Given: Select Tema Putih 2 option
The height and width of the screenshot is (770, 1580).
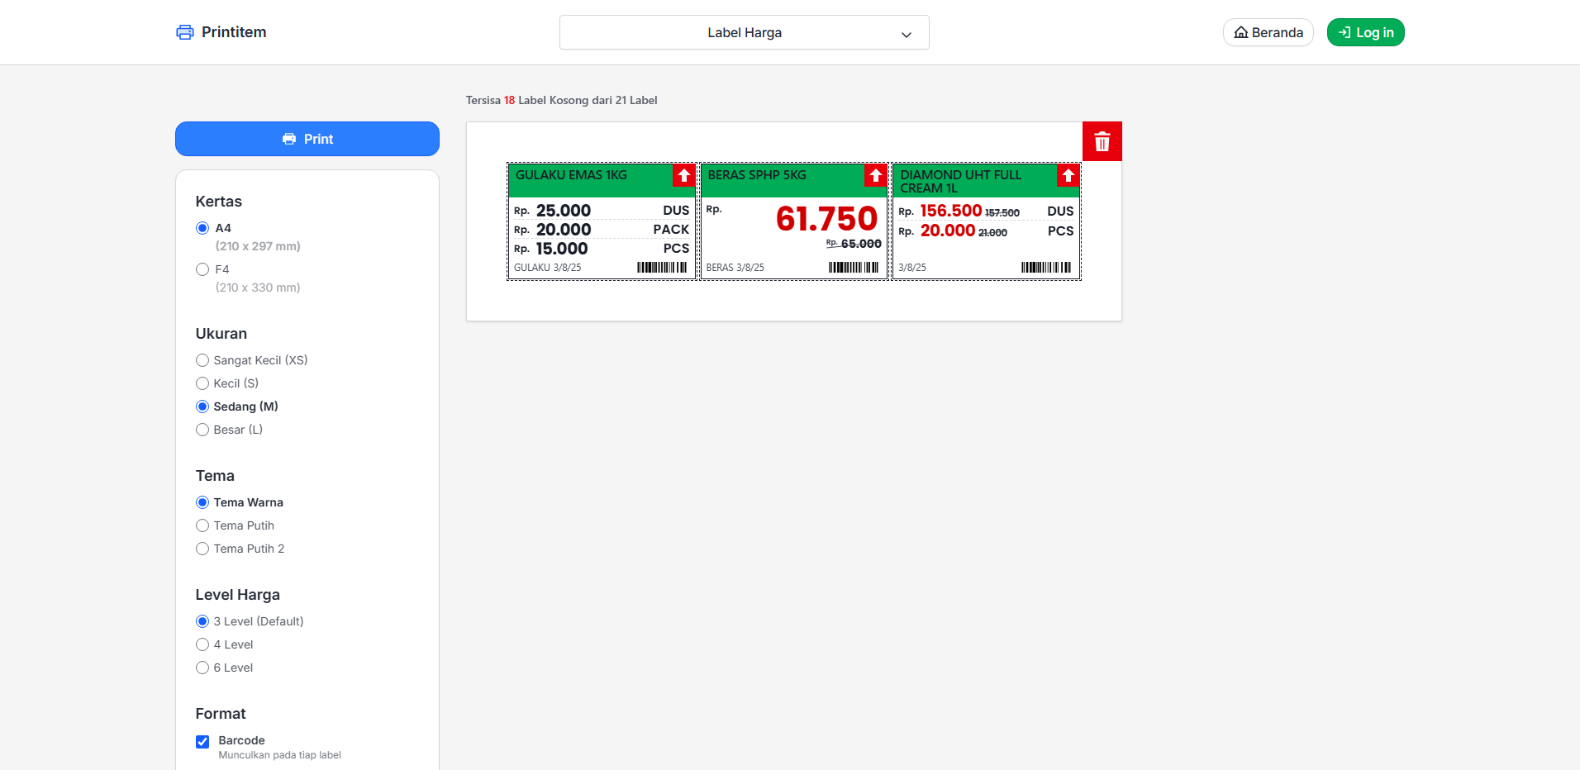Looking at the screenshot, I should pos(202,549).
